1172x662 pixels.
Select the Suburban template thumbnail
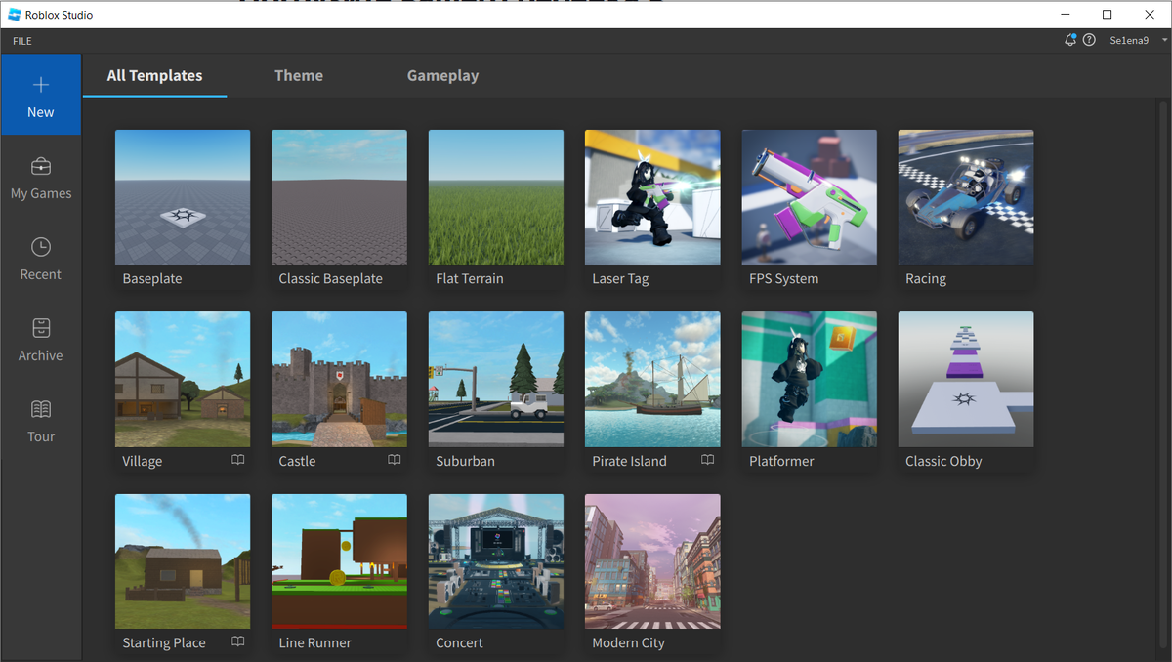click(496, 379)
